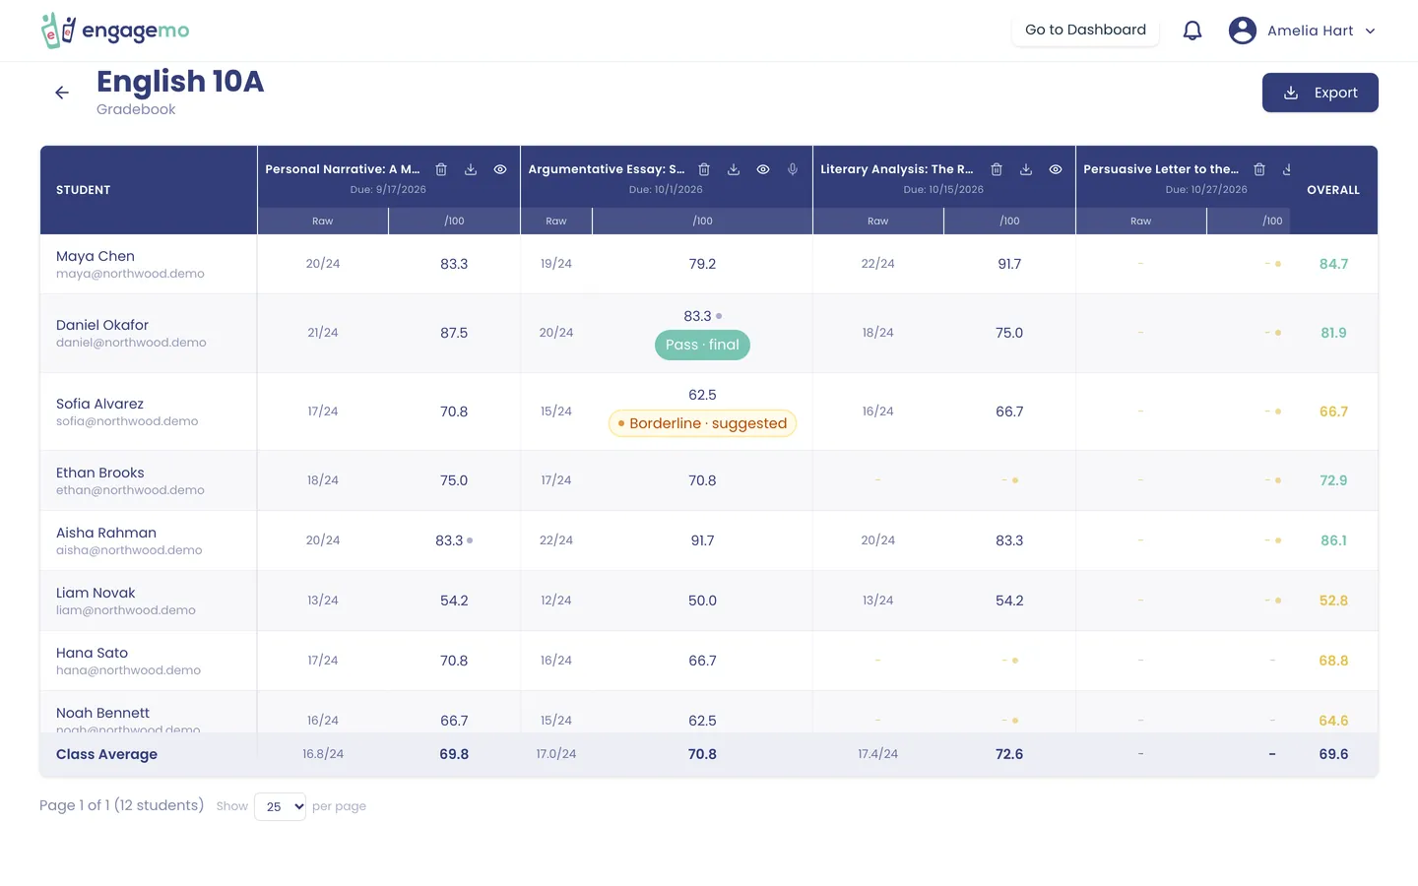The image size is (1418, 886).
Task: Click Aisha Rahman's overall grade 86.1
Action: pyautogui.click(x=1333, y=540)
